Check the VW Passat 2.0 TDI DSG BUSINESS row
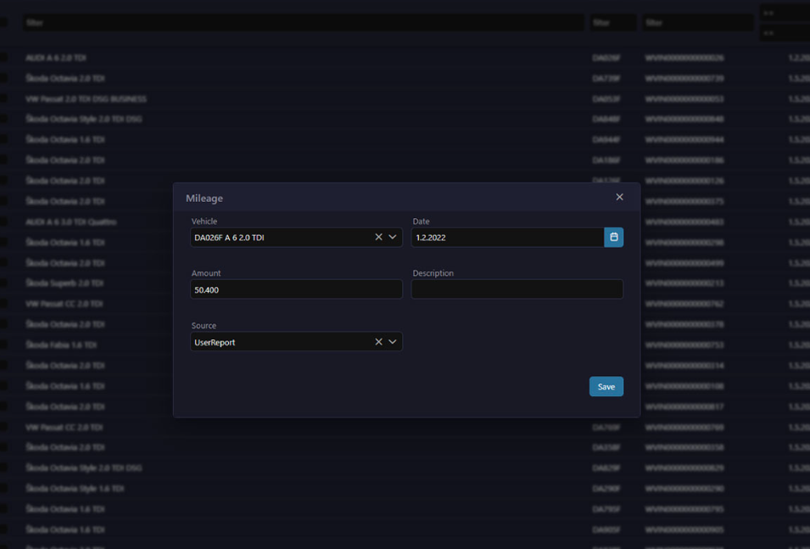The width and height of the screenshot is (810, 549). pyautogui.click(x=4, y=98)
